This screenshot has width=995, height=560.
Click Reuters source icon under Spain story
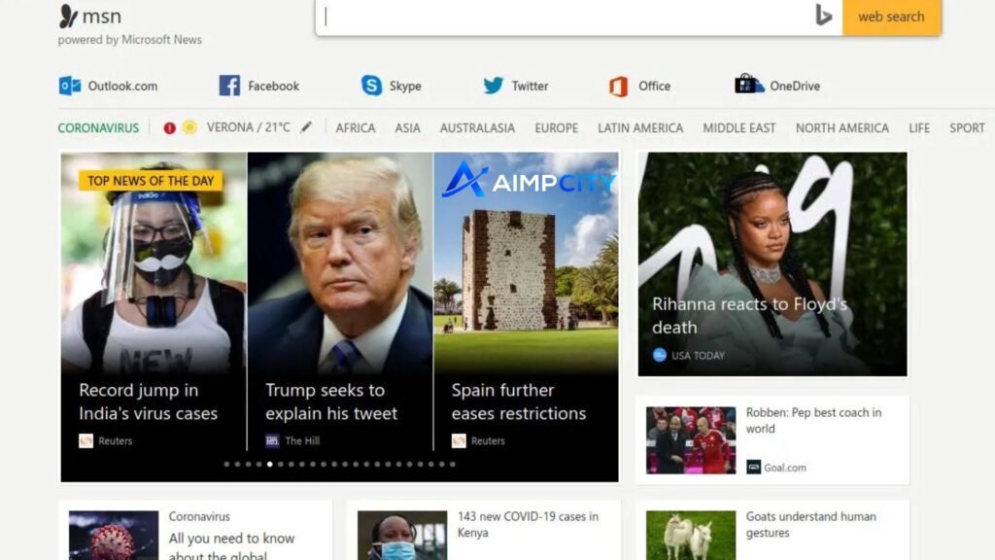tap(459, 440)
